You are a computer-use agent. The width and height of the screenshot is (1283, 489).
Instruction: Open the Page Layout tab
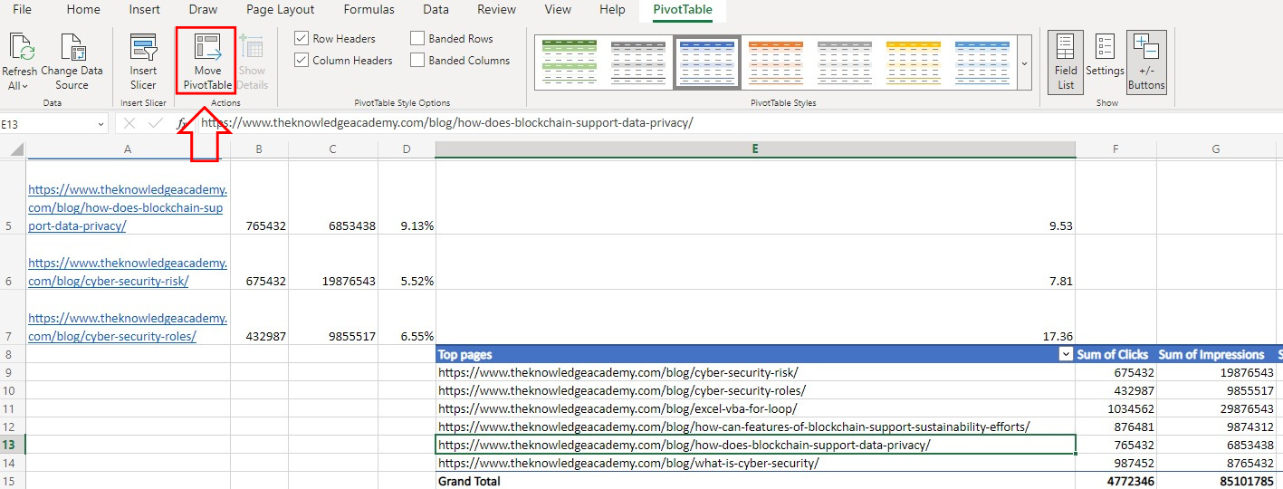click(281, 9)
